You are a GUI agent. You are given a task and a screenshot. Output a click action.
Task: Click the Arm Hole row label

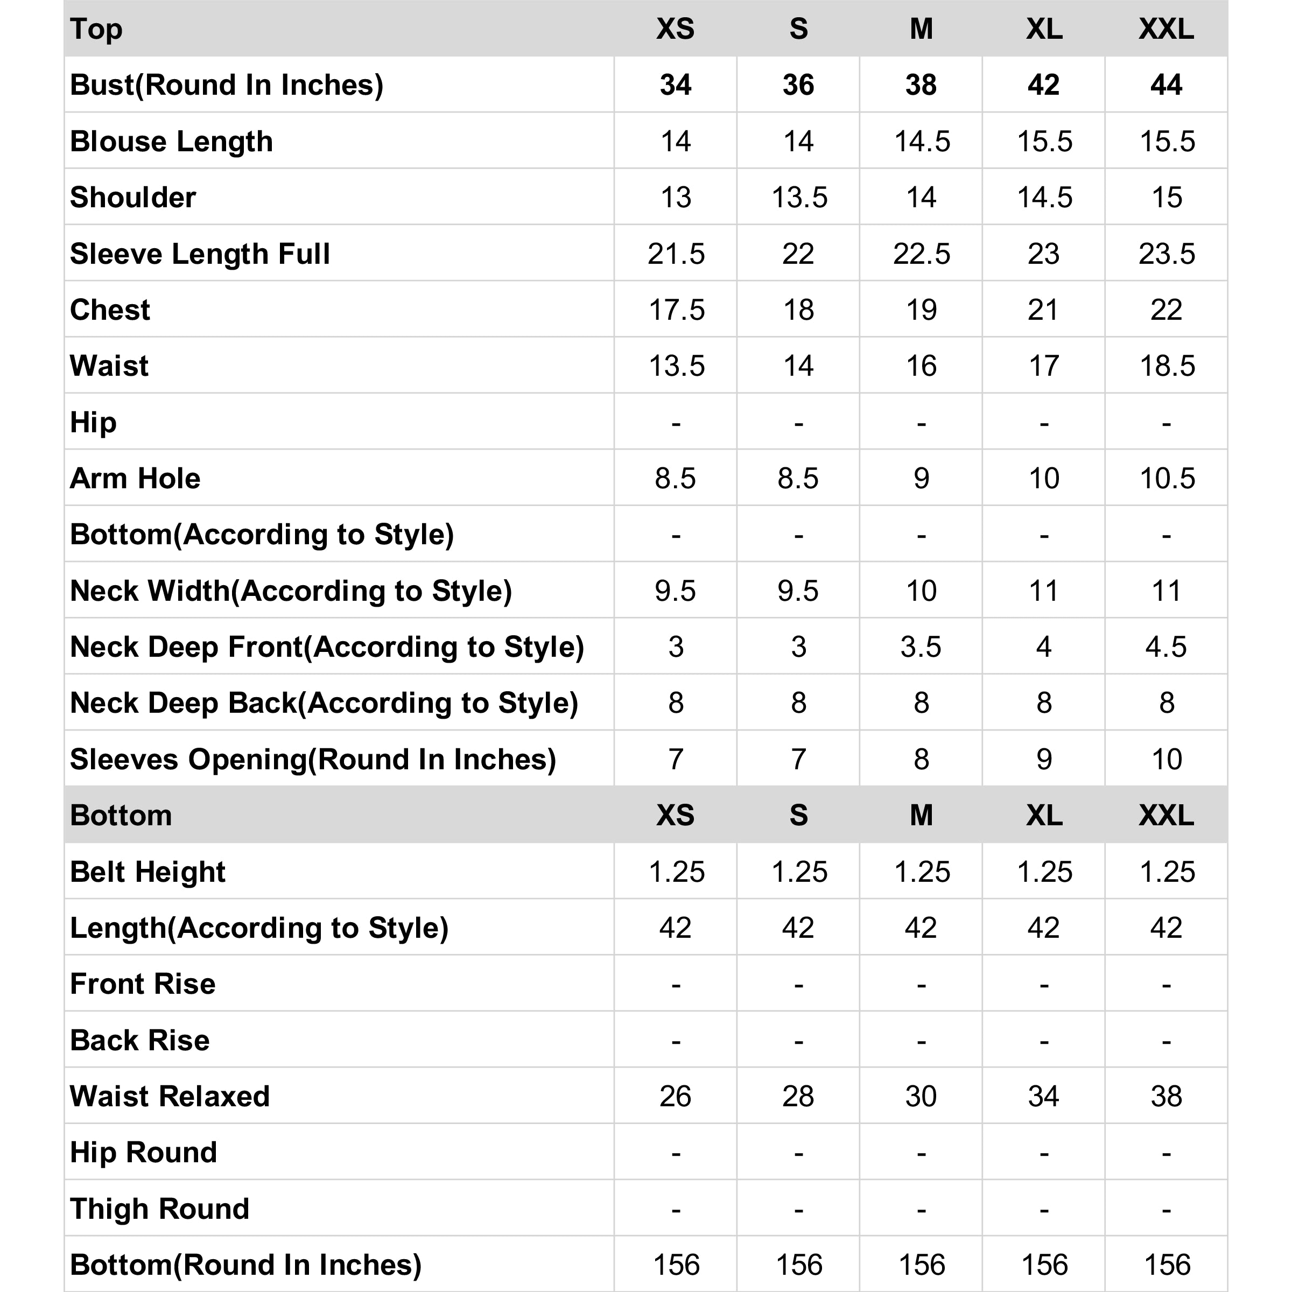click(x=135, y=478)
